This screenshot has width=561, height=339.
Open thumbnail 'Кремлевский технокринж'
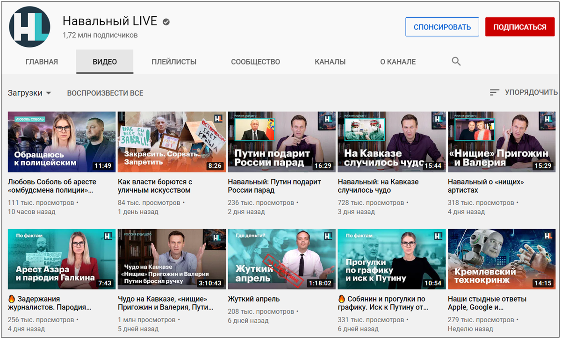[502, 259]
